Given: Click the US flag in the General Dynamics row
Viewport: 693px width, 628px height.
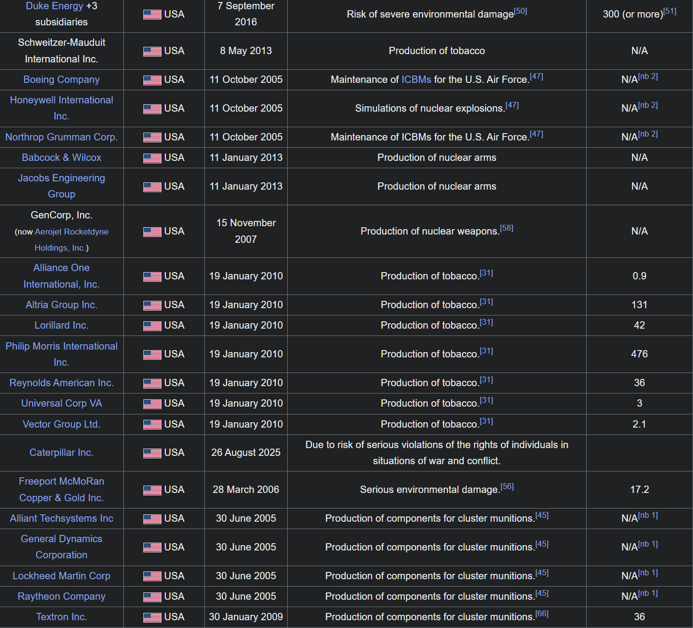Looking at the screenshot, I should 152,548.
